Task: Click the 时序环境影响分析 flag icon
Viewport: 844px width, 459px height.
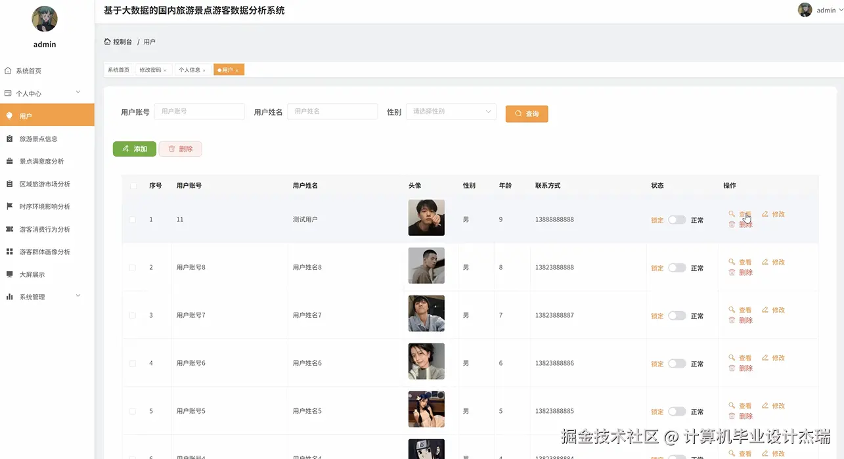Action: 9,206
